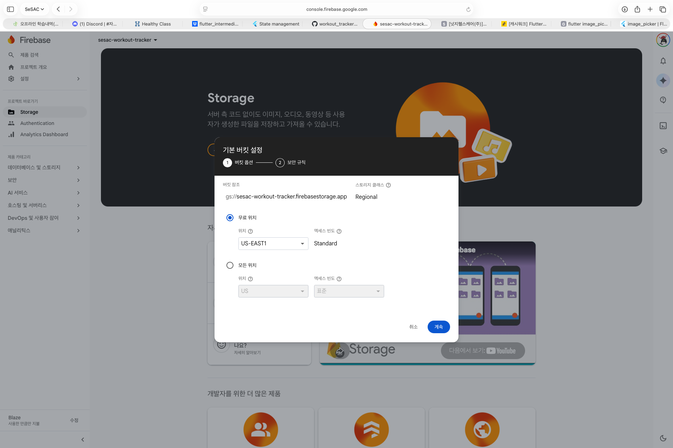Click help icon beside free access frequency
673x448 pixels.
339,231
